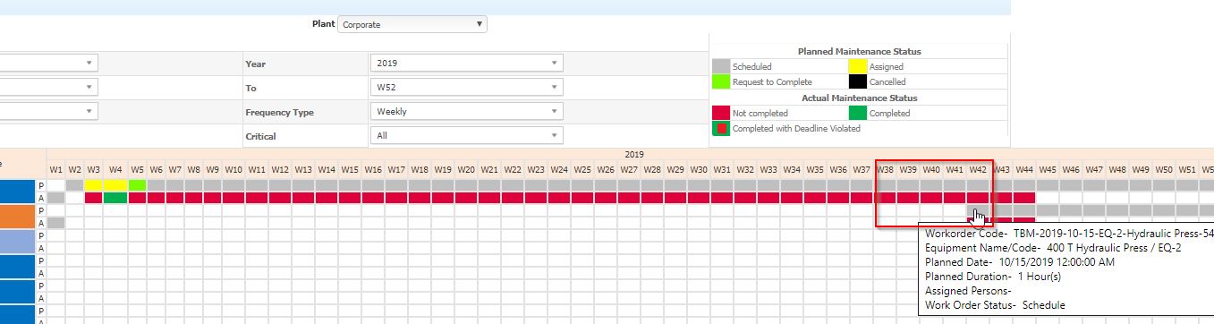Click the green completed actual cell under W4
Viewport: 1214px width, 324px height.
coord(115,198)
